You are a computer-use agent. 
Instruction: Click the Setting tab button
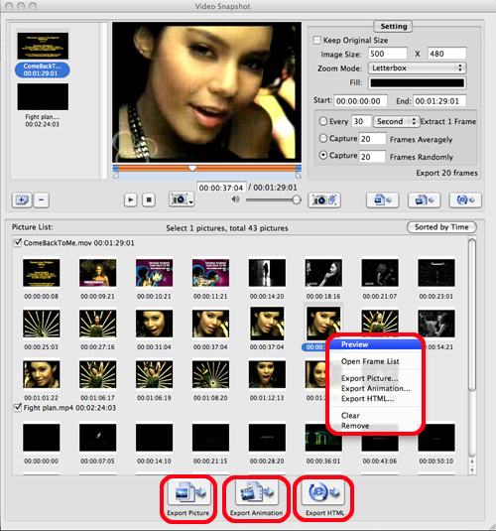[393, 26]
